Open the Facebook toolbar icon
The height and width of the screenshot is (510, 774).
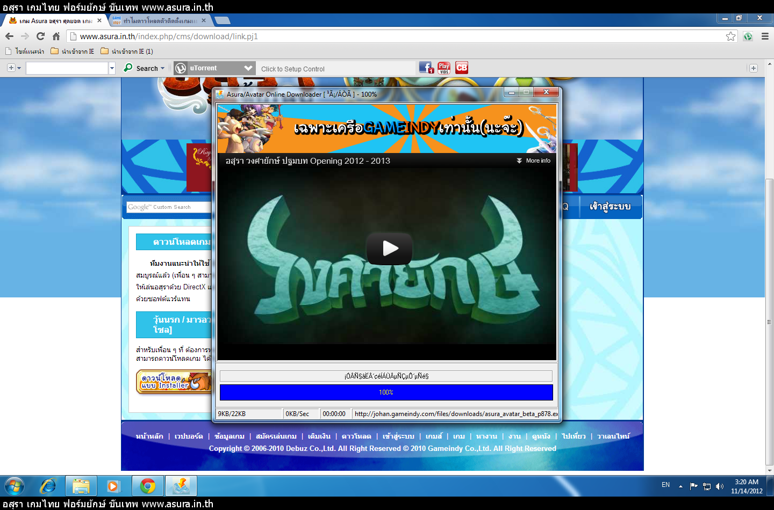pyautogui.click(x=426, y=68)
